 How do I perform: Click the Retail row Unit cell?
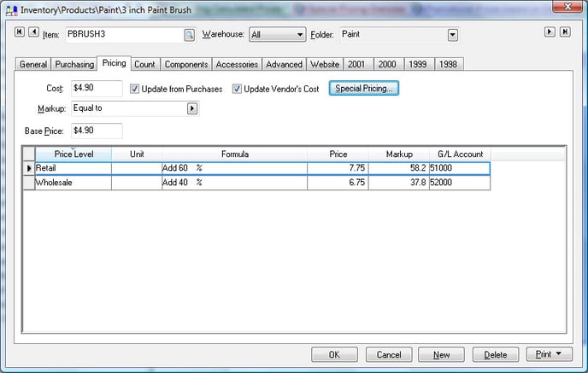(x=137, y=168)
